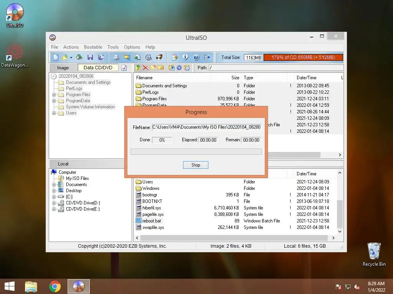This screenshot has height=294, width=393.
Task: Click the Save As toolbar icon
Action: tap(101, 57)
